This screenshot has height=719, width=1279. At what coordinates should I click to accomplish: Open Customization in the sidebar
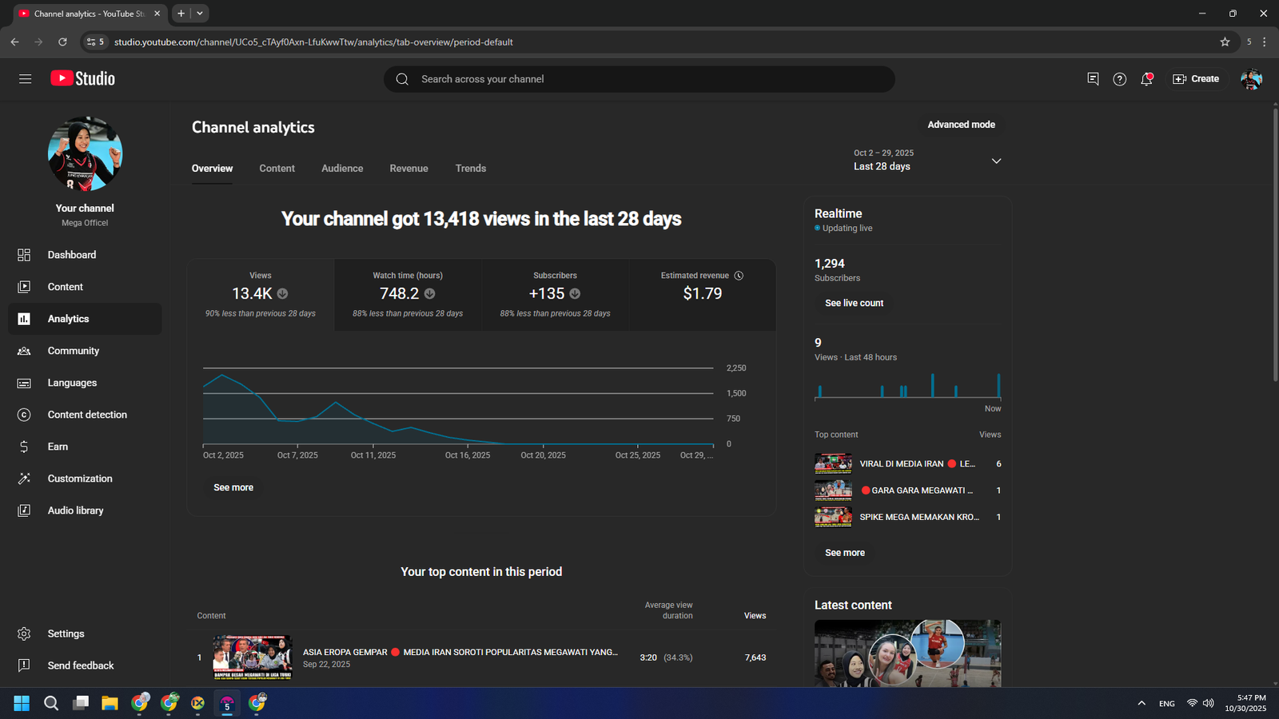(x=79, y=479)
